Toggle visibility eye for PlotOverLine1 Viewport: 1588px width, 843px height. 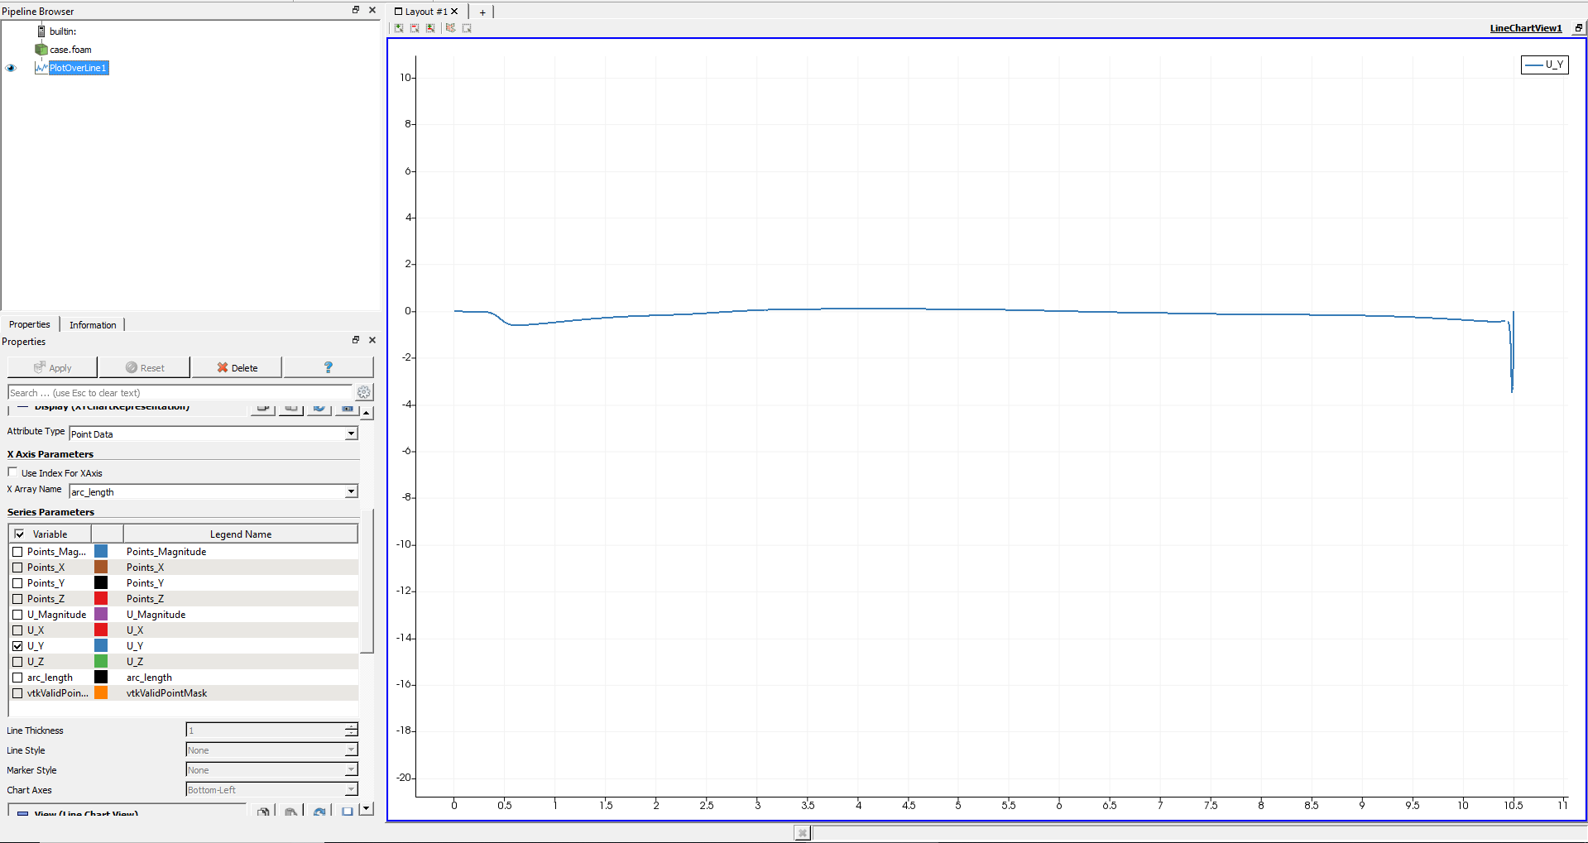pyautogui.click(x=11, y=68)
